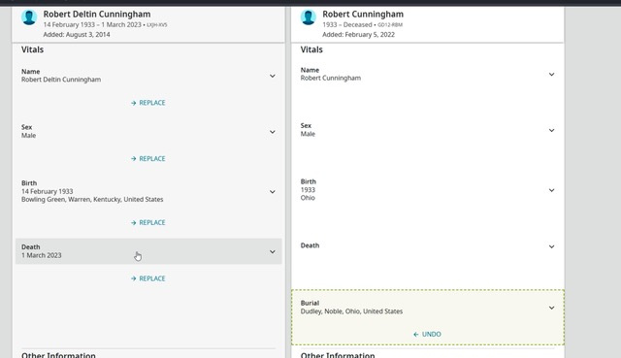Click 'Robert Deltin Cunningham' value under left Name
This screenshot has width=621, height=358.
[61, 80]
